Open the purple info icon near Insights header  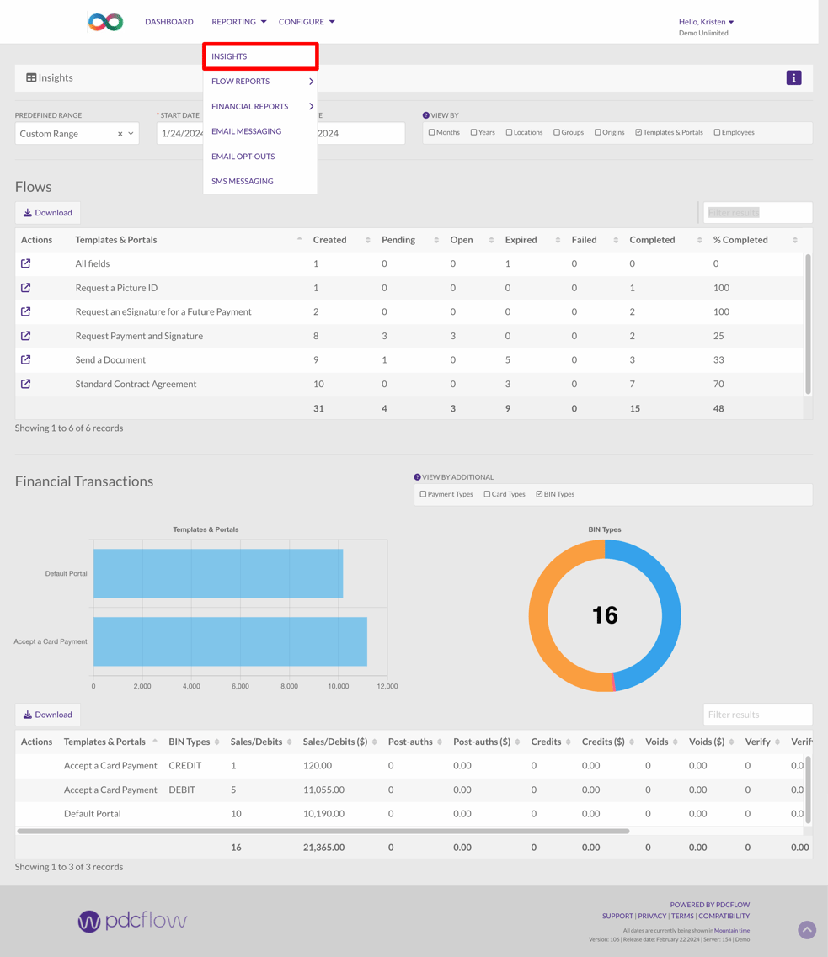[x=793, y=77]
